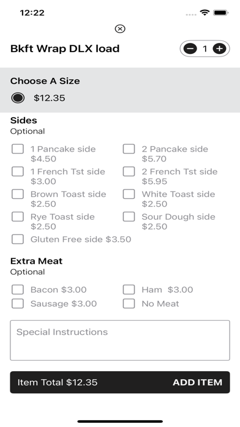Enable White Toast side checkbox
240x427 pixels.
[129, 194]
